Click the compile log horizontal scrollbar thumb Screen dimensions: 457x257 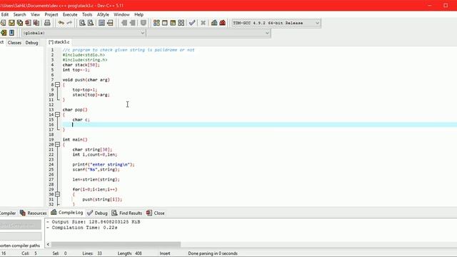(x=116, y=244)
